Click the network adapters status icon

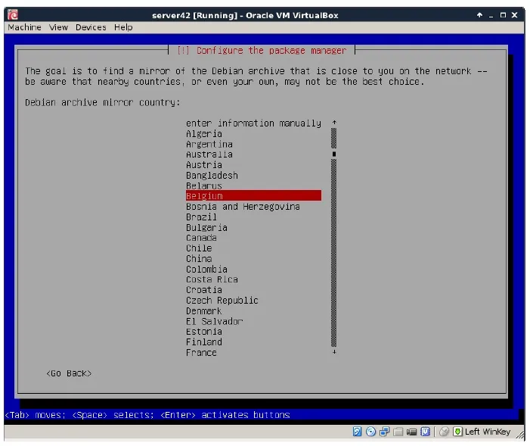tap(384, 432)
